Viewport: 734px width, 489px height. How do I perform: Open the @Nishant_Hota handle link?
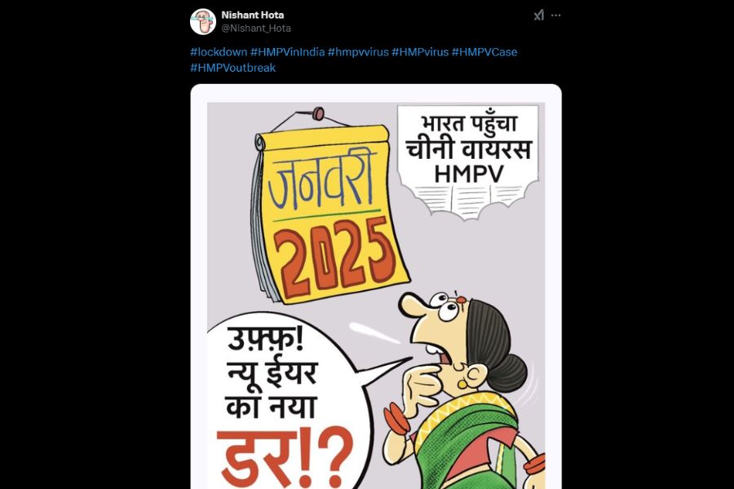click(x=256, y=28)
